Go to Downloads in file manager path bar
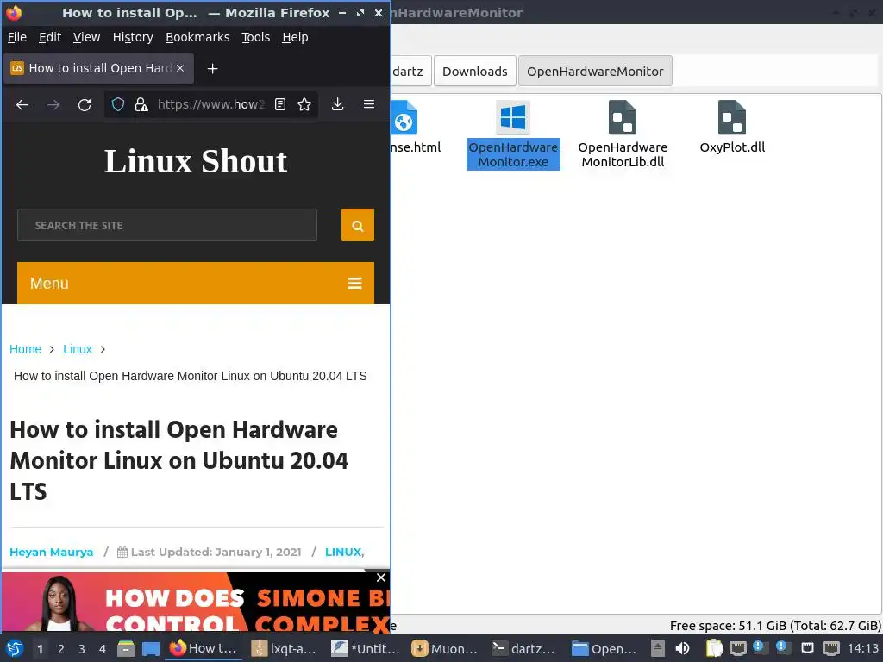This screenshot has width=883, height=662. (475, 72)
